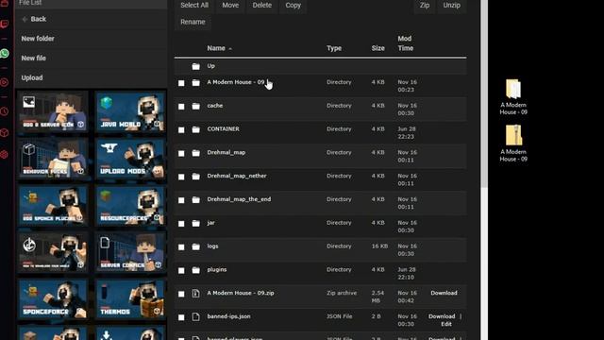604x340 pixels.
Task: Click the Select All button
Action: pos(194,6)
